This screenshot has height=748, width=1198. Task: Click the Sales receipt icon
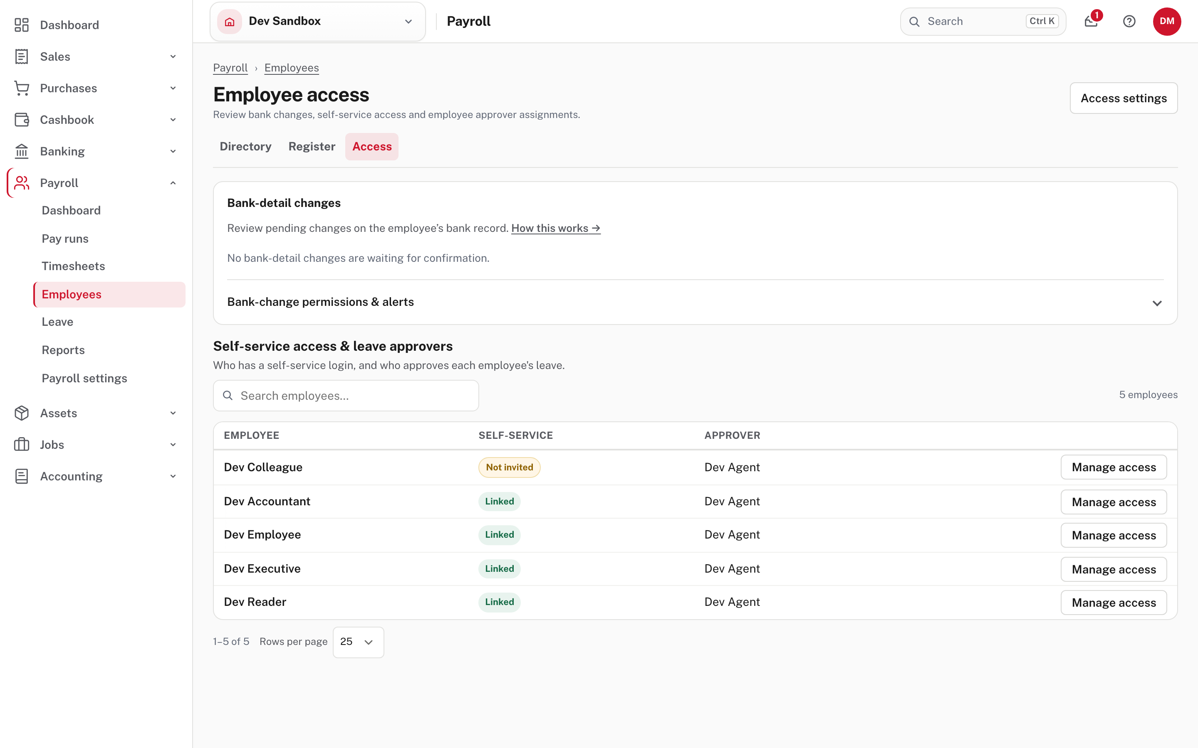[x=21, y=57]
